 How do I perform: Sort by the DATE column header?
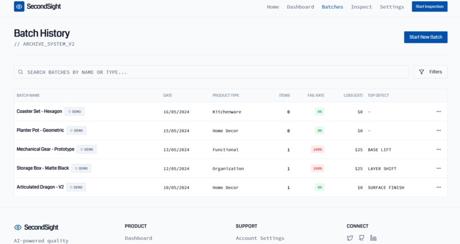[168, 96]
